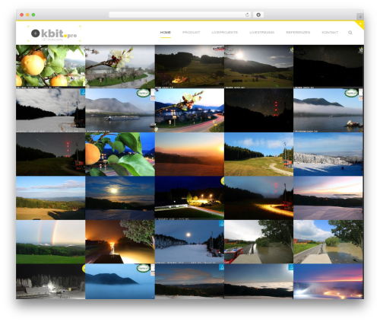Reload the page using the browser refresh icon

247,15
